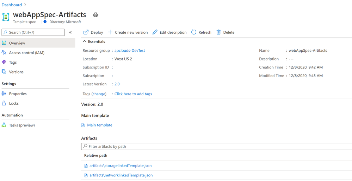Select the location value West US 2
The image size is (352, 181).
123,59
